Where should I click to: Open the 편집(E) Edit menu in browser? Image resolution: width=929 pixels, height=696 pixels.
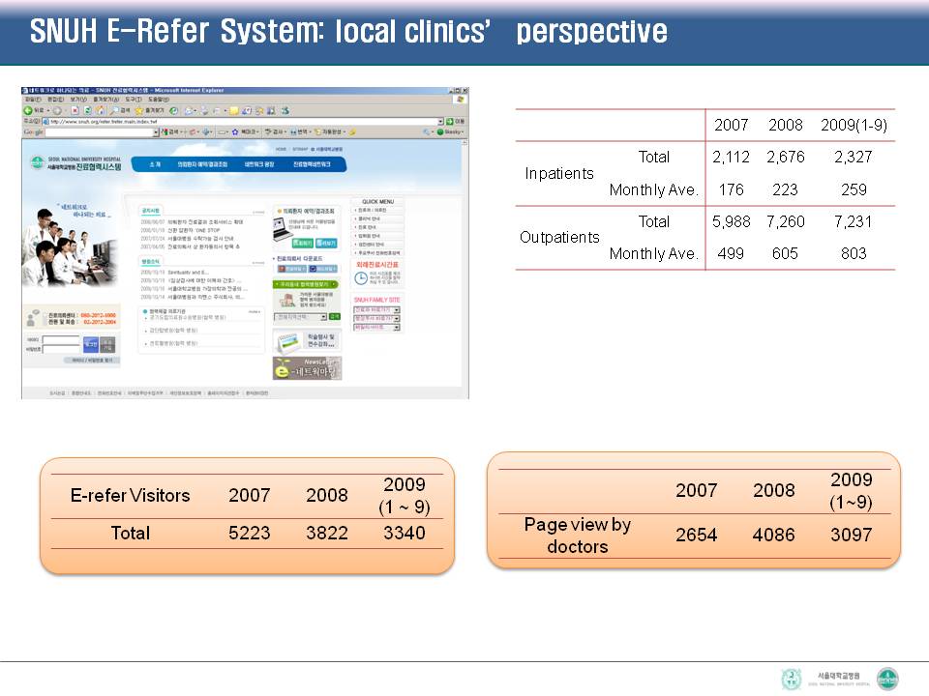[56, 100]
